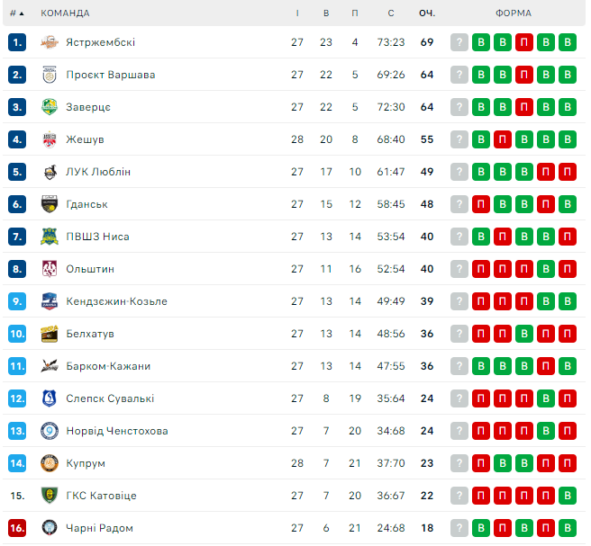Click the Проєкт Варшава club crest
This screenshot has height=546, width=591.
pyautogui.click(x=50, y=75)
